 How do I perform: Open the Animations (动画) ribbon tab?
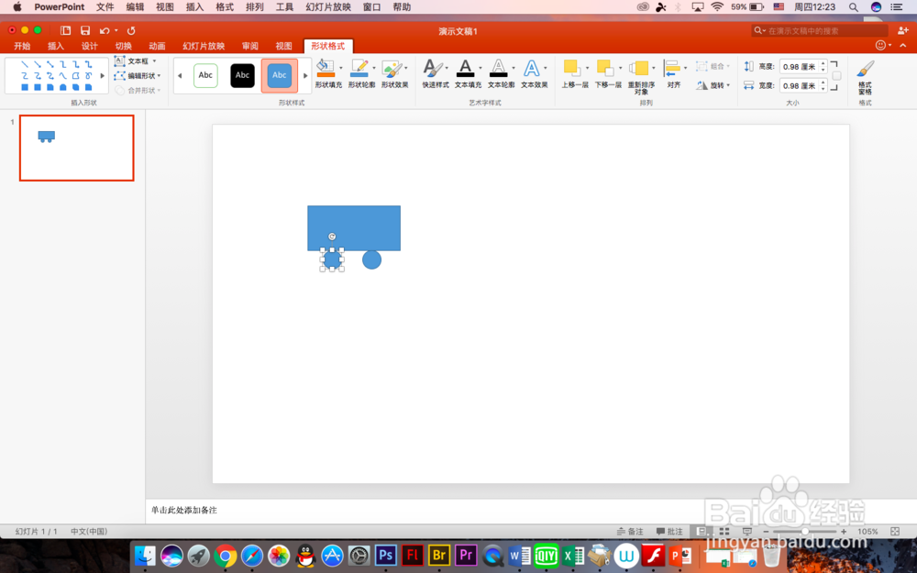click(157, 46)
